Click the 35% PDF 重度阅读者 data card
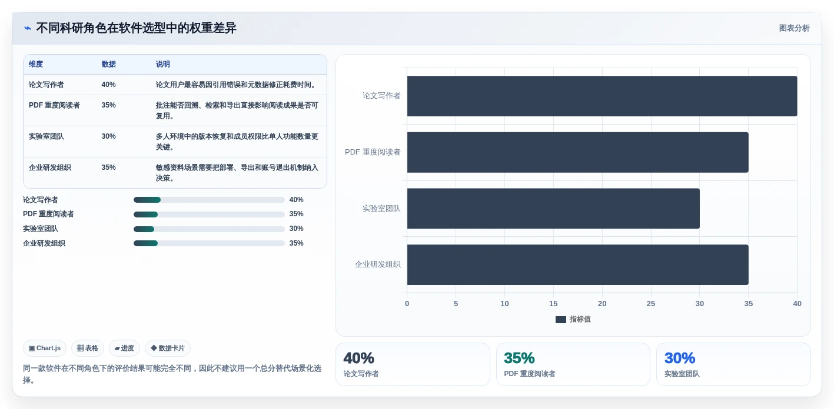 (573, 364)
